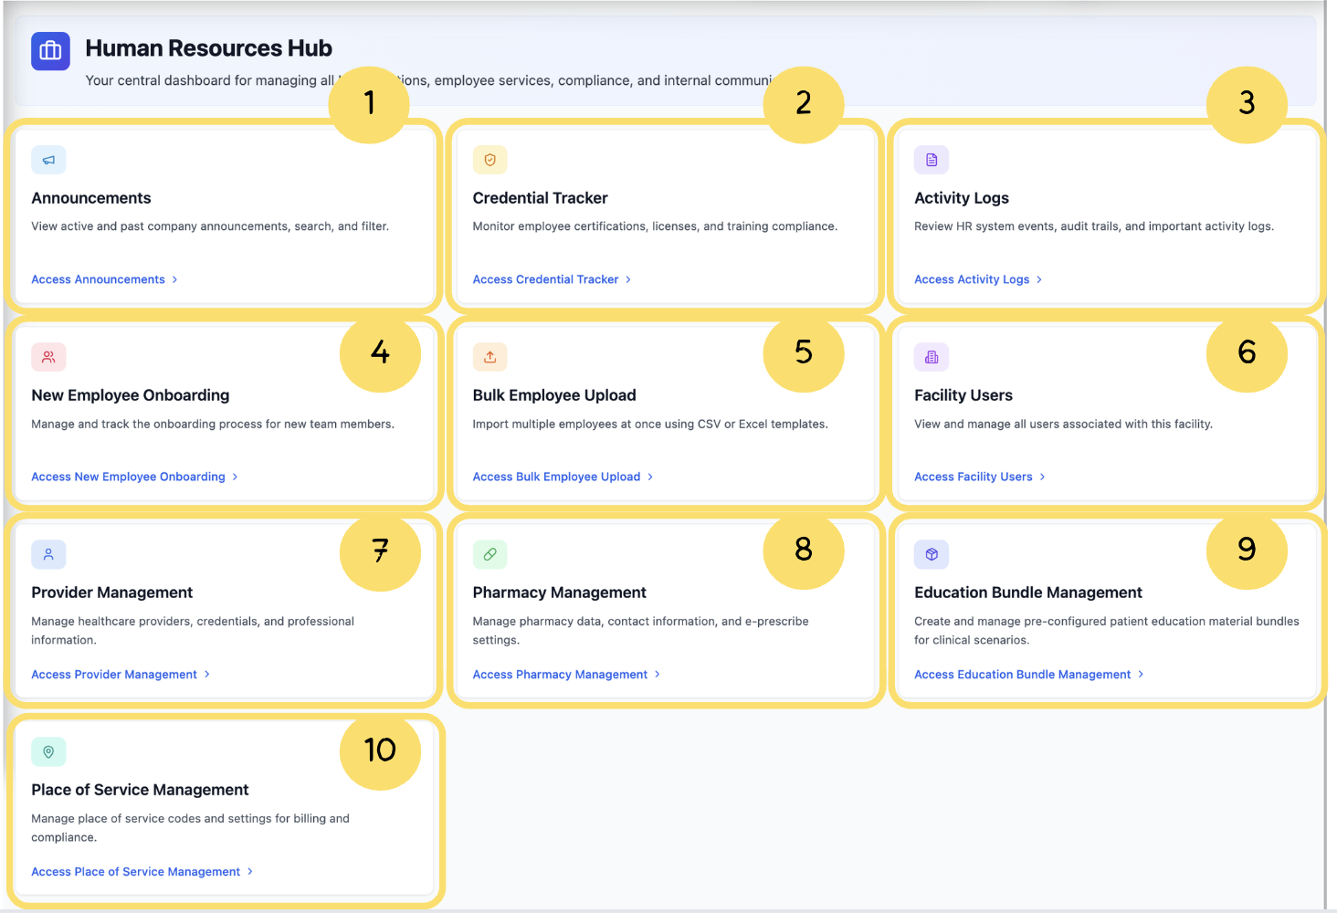Image resolution: width=1337 pixels, height=913 pixels.
Task: Click the Bulk Employee Upload icon
Action: tap(490, 357)
